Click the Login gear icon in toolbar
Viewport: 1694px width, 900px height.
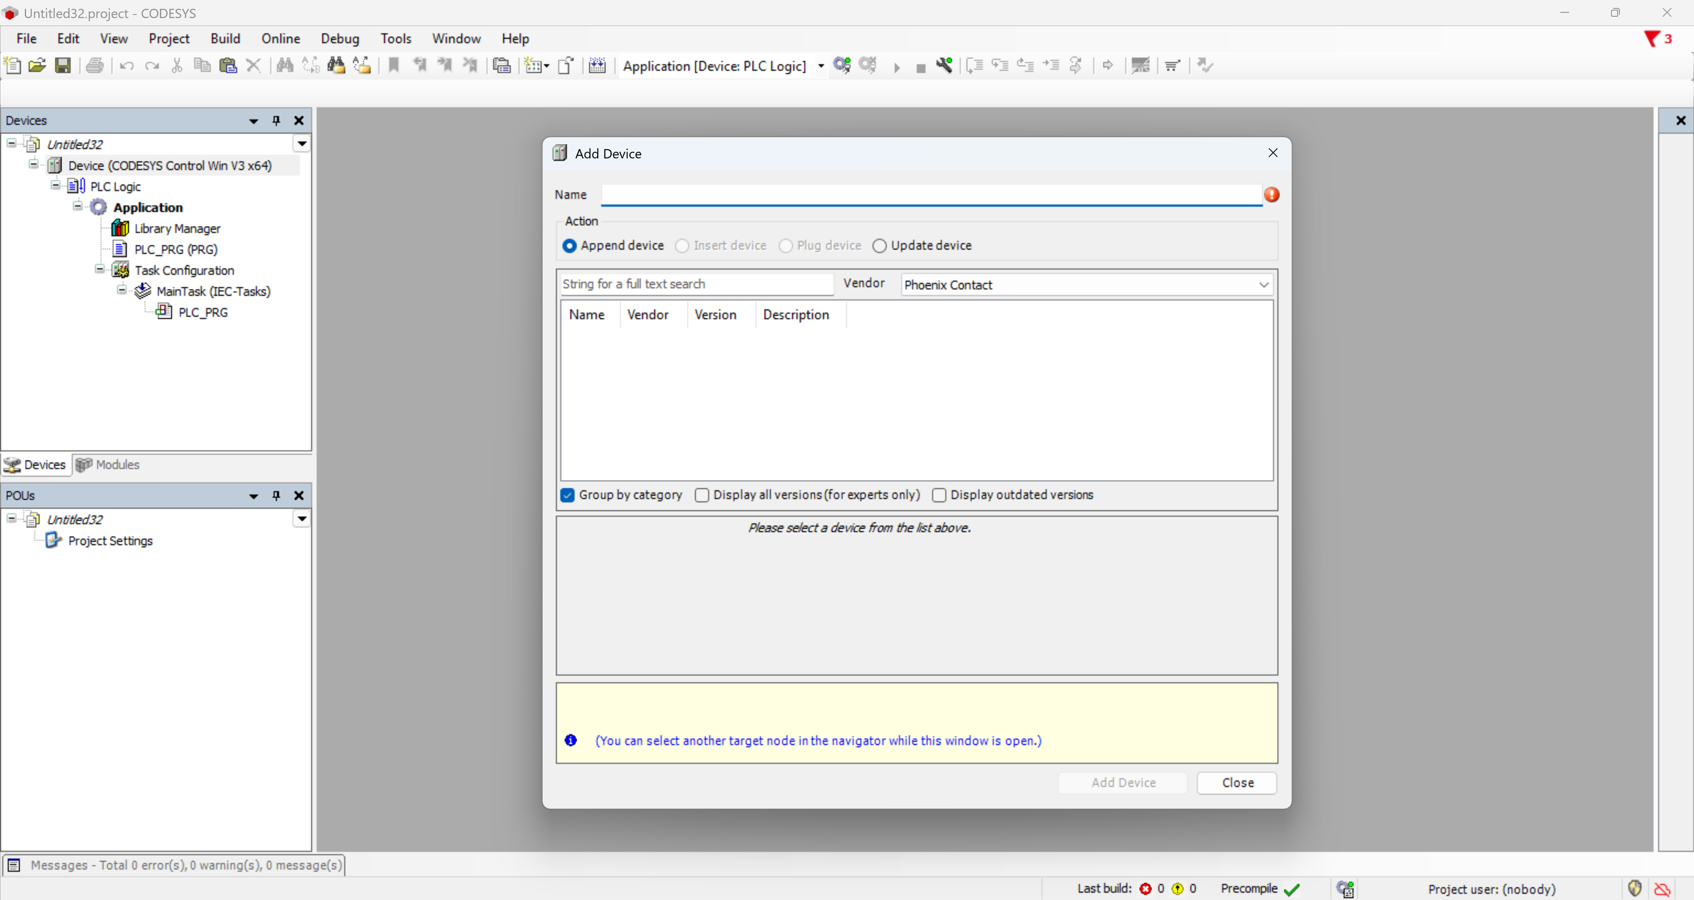(842, 65)
